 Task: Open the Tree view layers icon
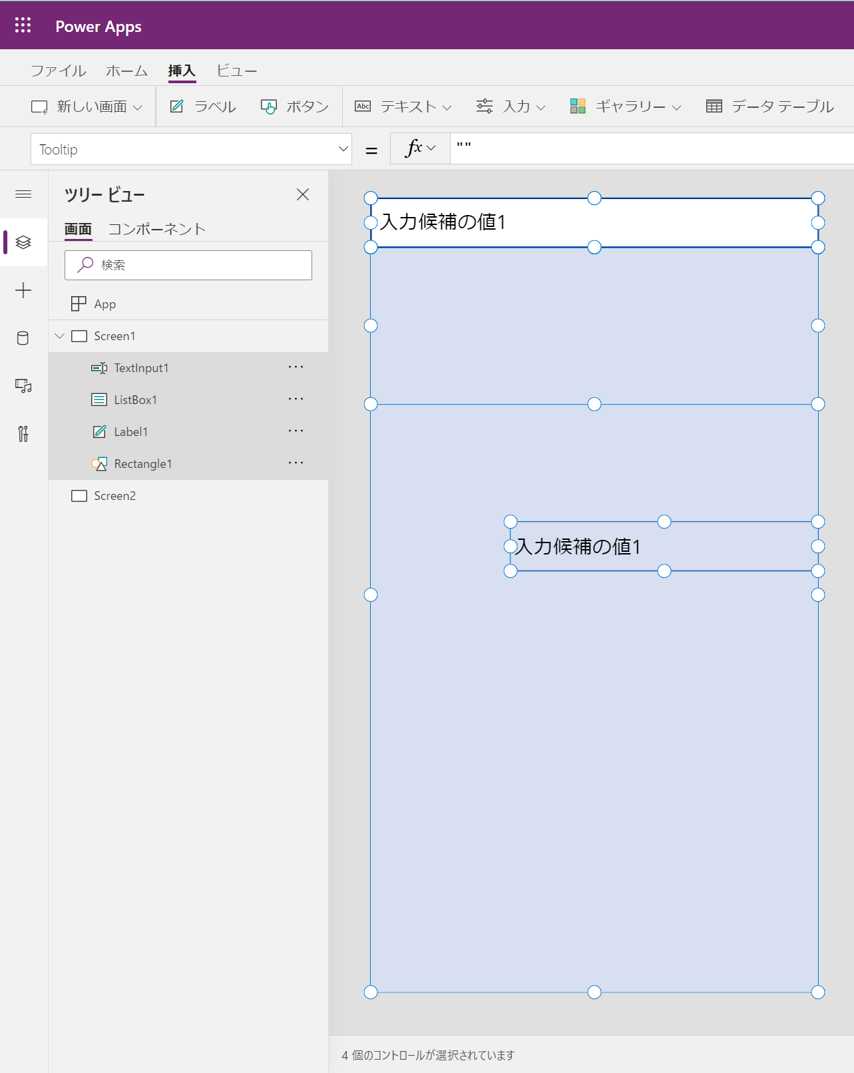coord(23,242)
